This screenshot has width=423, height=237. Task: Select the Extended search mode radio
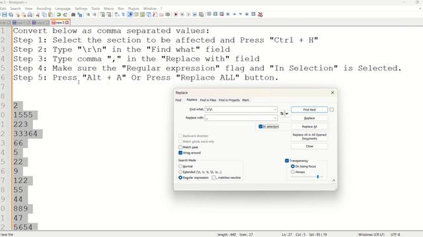tap(180, 172)
